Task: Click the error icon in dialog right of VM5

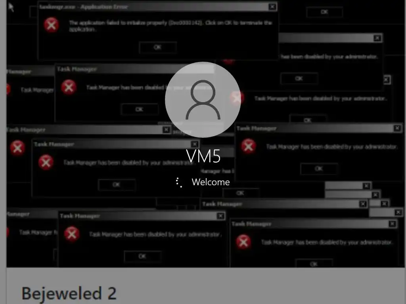Action: [248, 146]
